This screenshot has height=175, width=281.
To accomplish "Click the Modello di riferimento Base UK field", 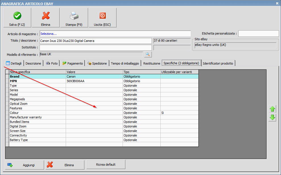I will 91,54.
